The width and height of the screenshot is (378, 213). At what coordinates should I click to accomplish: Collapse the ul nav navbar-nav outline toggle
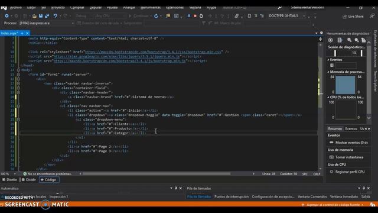coord(18,106)
